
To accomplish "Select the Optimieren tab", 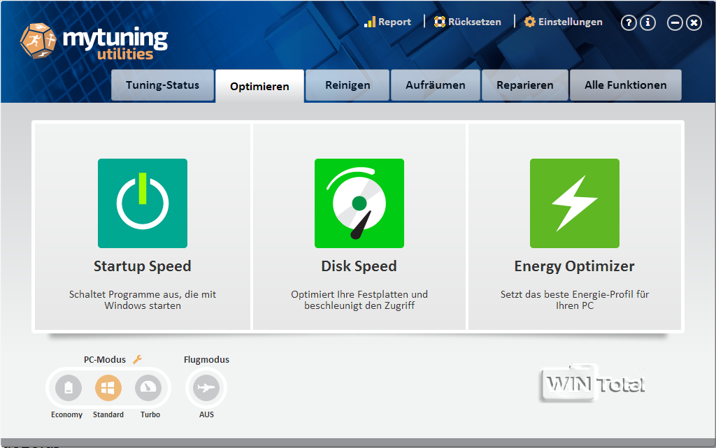I will coord(259,86).
